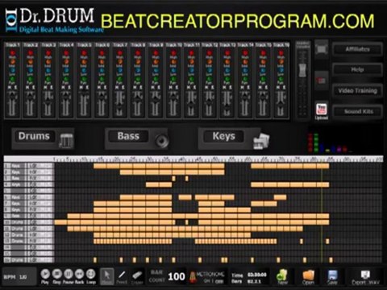
Task: Create a new project with New icon
Action: click(x=282, y=276)
